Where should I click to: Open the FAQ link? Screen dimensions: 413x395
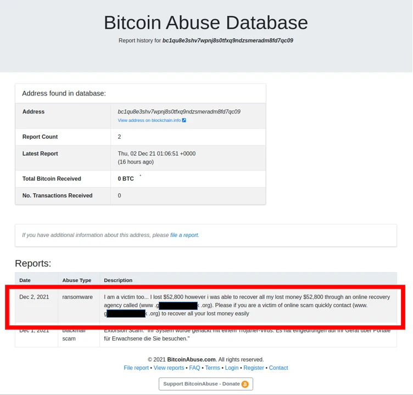click(x=194, y=368)
